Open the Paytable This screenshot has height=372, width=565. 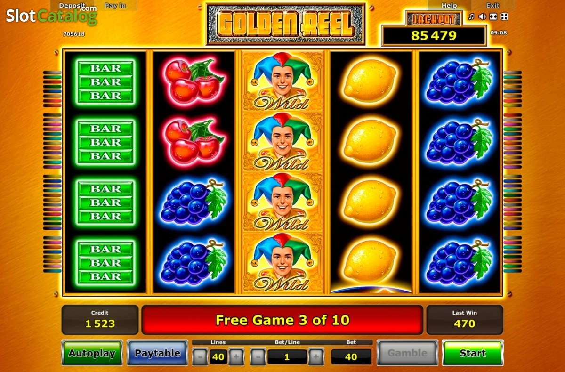point(157,353)
